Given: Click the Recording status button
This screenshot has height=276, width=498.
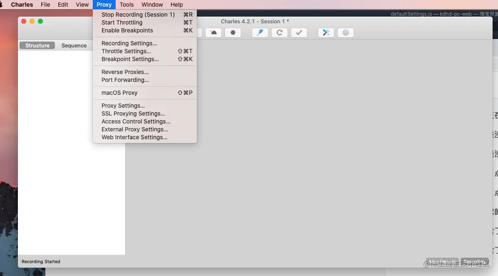Looking at the screenshot, I should (x=475, y=262).
